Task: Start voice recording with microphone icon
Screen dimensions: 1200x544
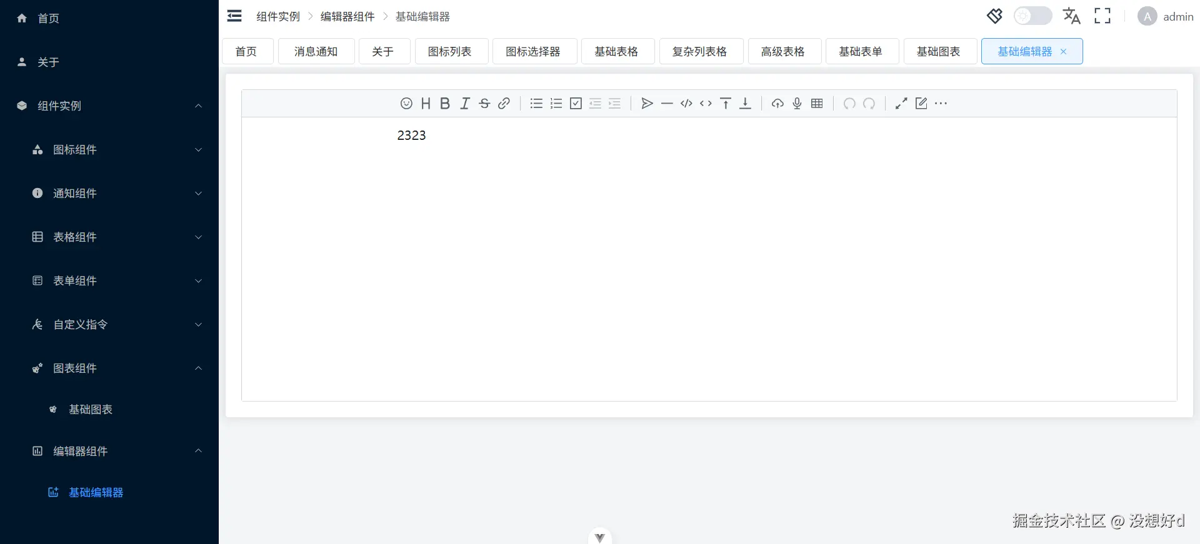Action: (797, 104)
